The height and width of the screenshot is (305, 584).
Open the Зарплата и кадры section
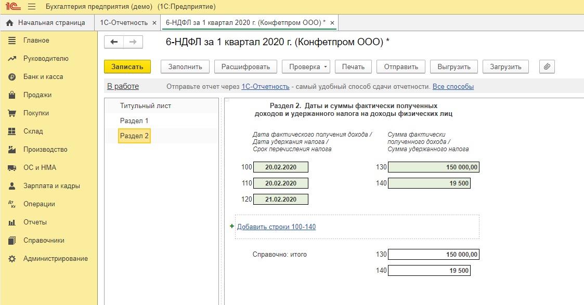52,185
